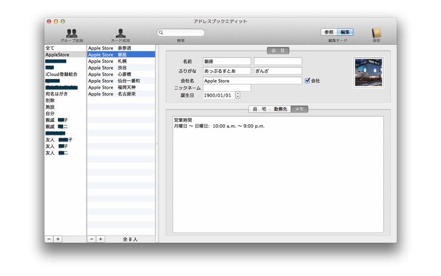441x276 pixels.
Task: Switch to 参照 (view) mode
Action: coord(329,32)
